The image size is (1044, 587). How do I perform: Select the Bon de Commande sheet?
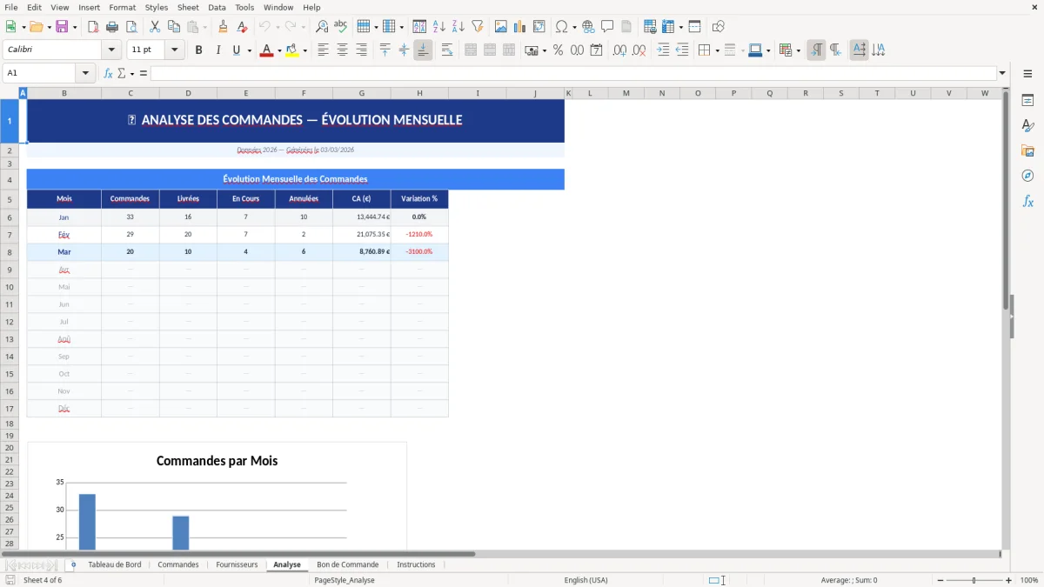coord(347,564)
